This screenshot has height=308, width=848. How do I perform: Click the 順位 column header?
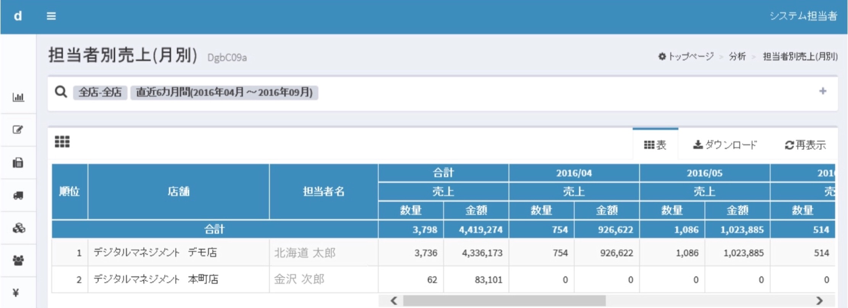tap(69, 191)
